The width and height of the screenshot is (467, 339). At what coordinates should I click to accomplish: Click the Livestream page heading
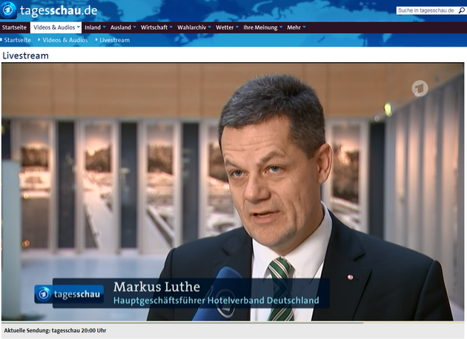coord(25,56)
